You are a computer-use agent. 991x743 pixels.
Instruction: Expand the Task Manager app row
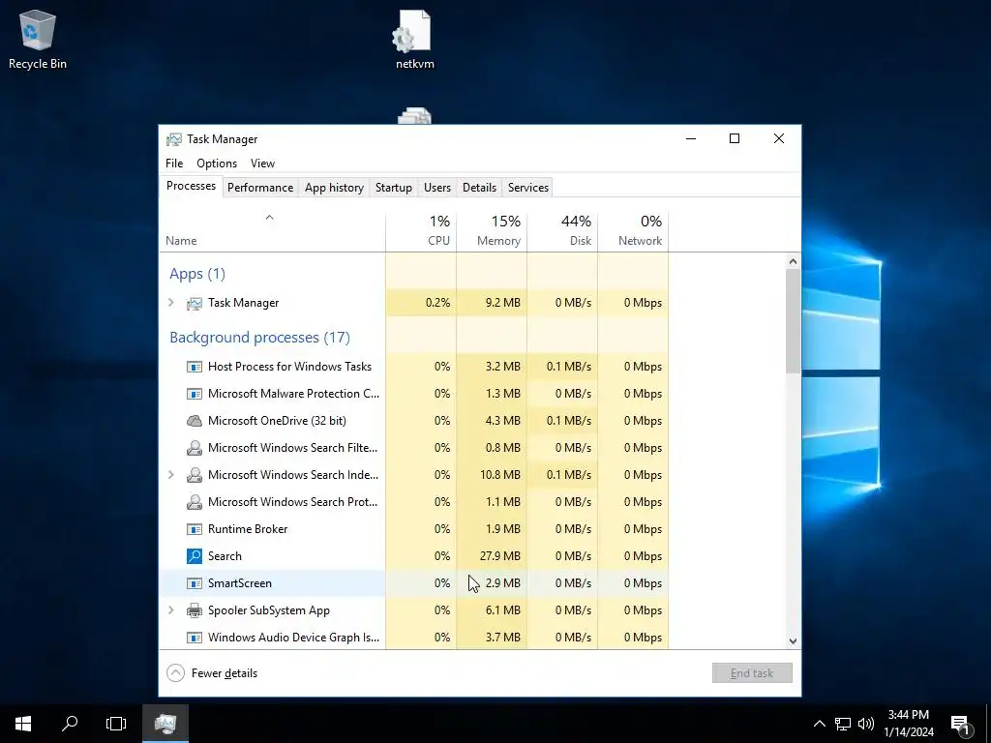170,303
